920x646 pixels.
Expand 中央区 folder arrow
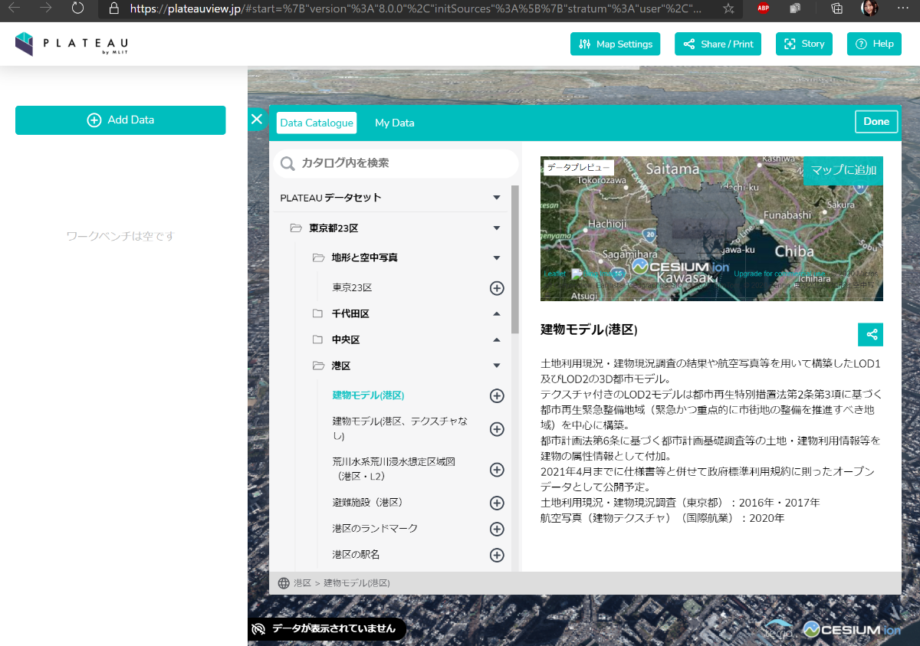click(497, 340)
